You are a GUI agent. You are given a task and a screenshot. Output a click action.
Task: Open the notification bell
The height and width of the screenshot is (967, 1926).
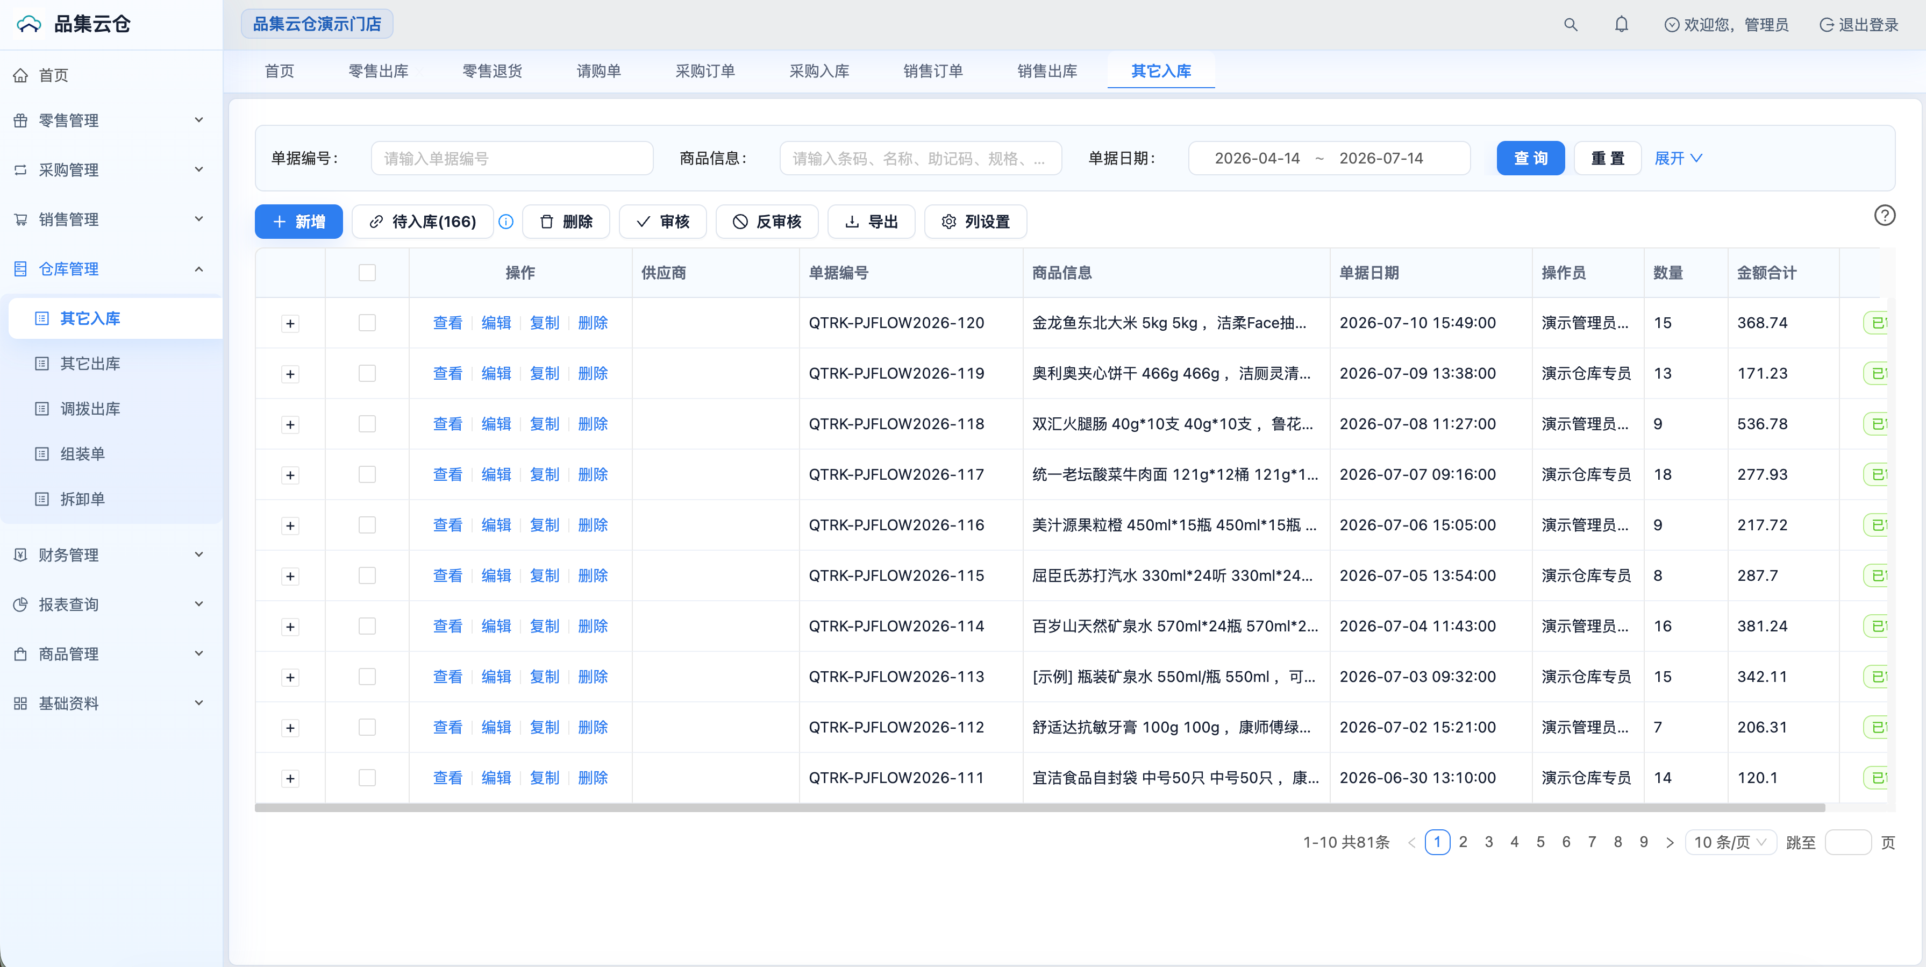pos(1621,25)
